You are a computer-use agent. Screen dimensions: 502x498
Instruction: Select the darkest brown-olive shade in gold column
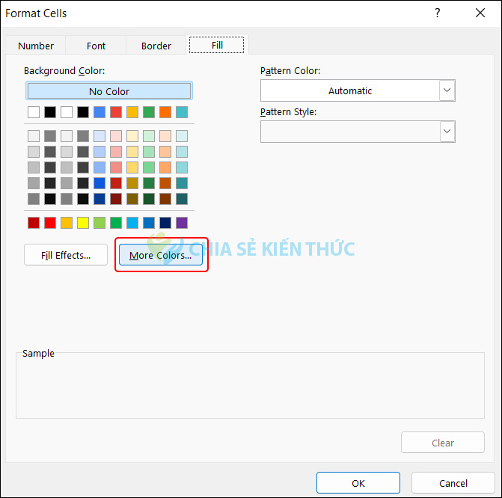coord(132,199)
